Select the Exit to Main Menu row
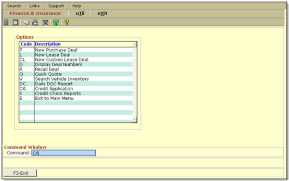Screen dimensions: 289x181 coord(76,98)
